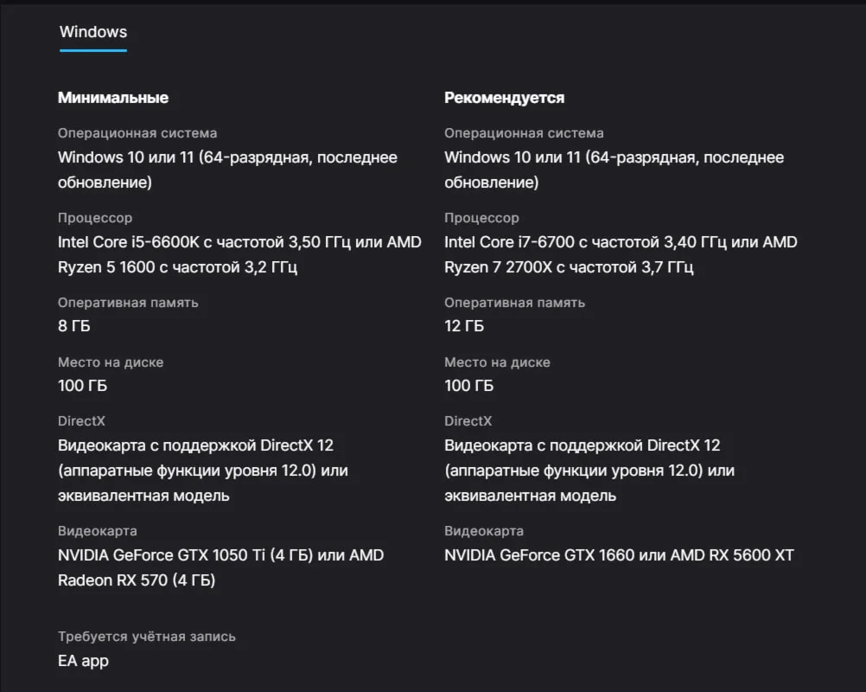Screen dimensions: 866x692
Task: Click the DirectX label in the Минимальные column
Action: pyautogui.click(x=81, y=421)
